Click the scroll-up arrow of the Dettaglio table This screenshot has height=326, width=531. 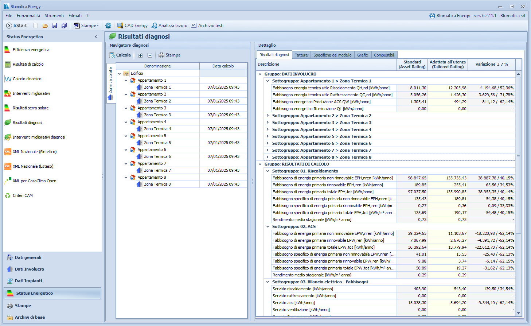(518, 74)
